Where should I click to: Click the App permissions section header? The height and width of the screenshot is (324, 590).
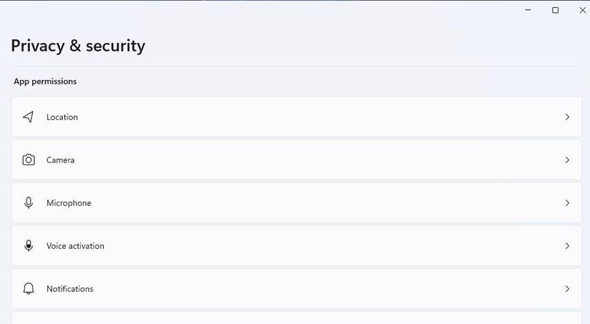tap(45, 82)
